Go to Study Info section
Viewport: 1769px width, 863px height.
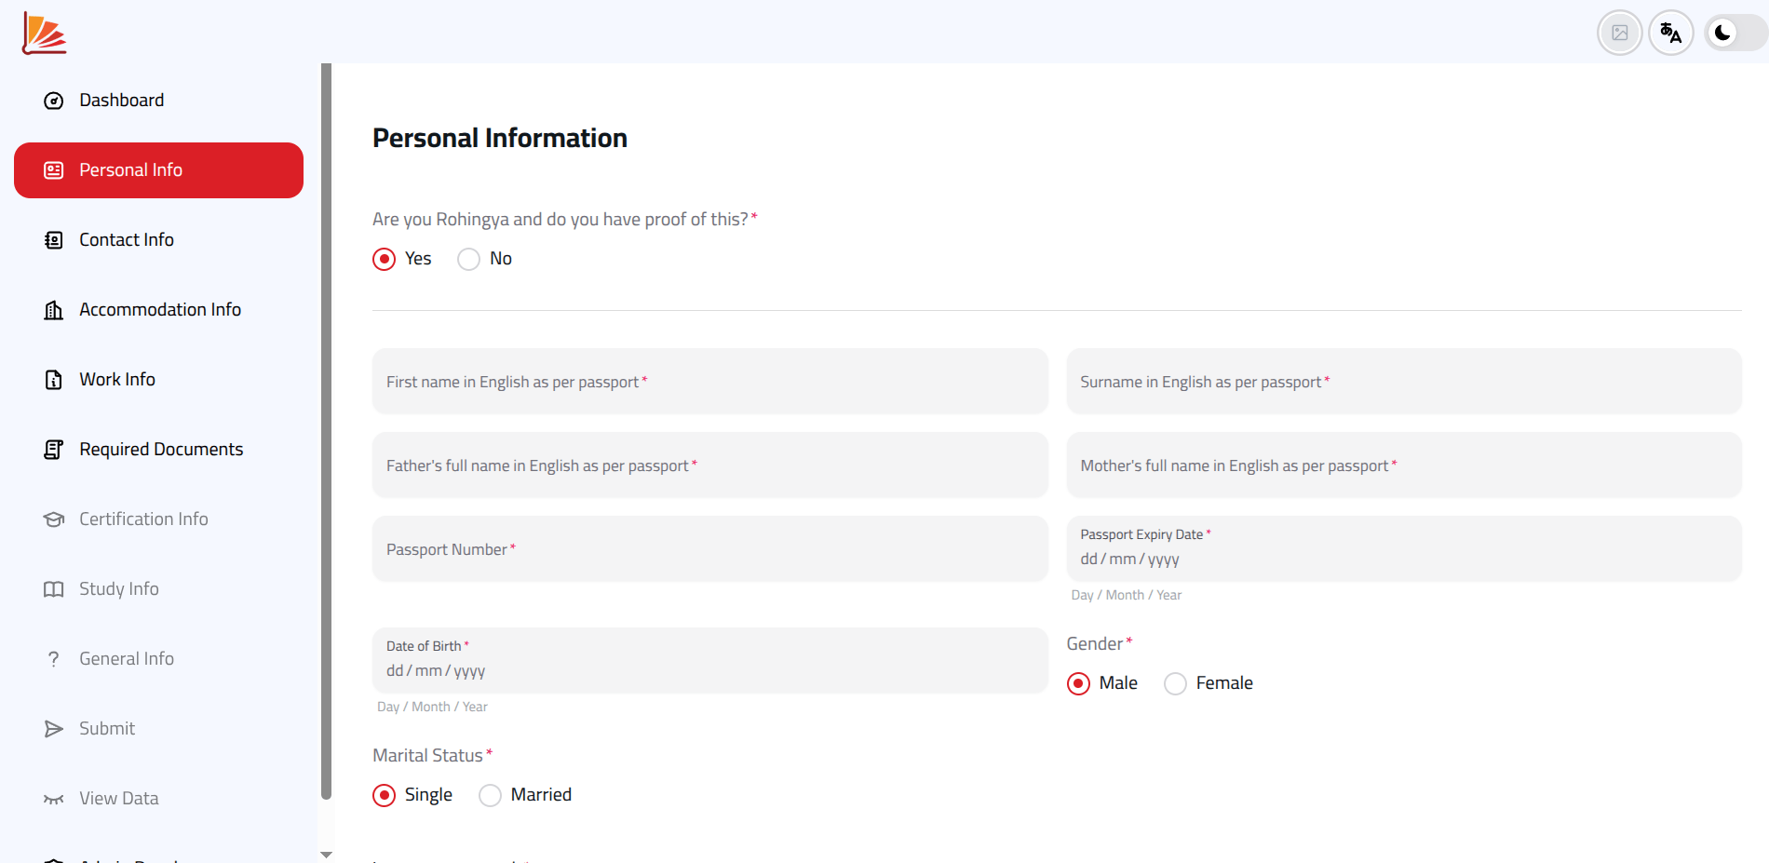[158, 589]
